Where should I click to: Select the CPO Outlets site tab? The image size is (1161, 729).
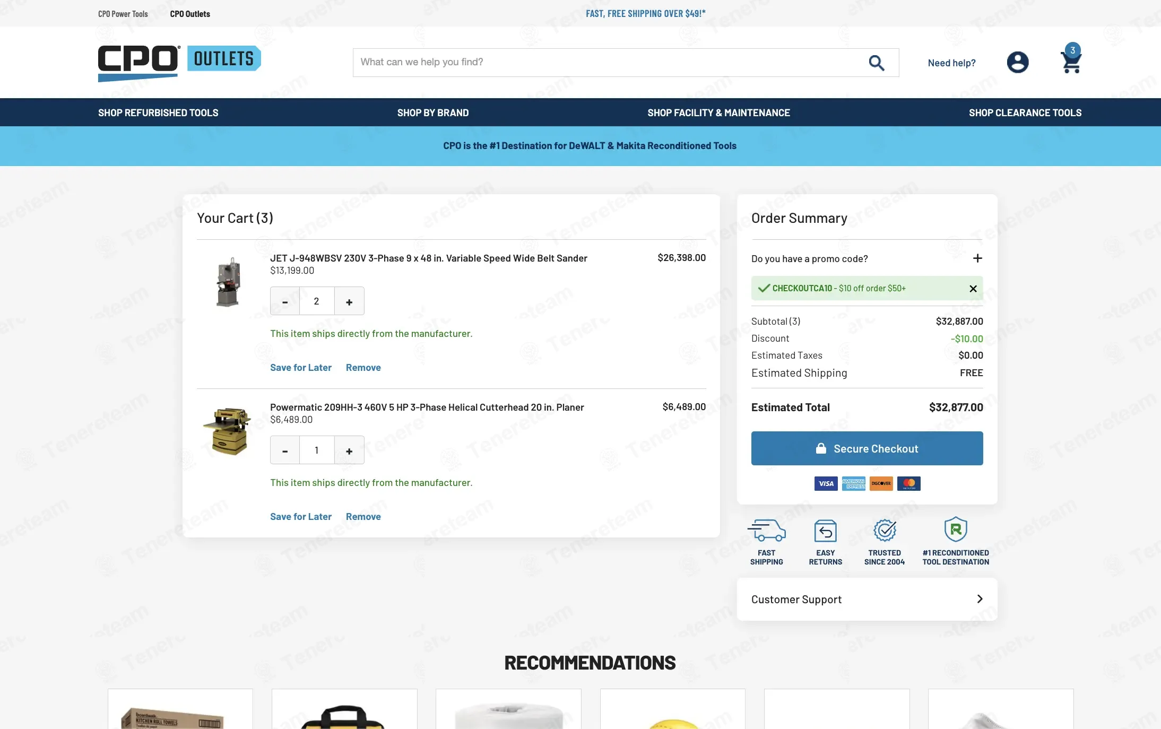[x=190, y=14]
